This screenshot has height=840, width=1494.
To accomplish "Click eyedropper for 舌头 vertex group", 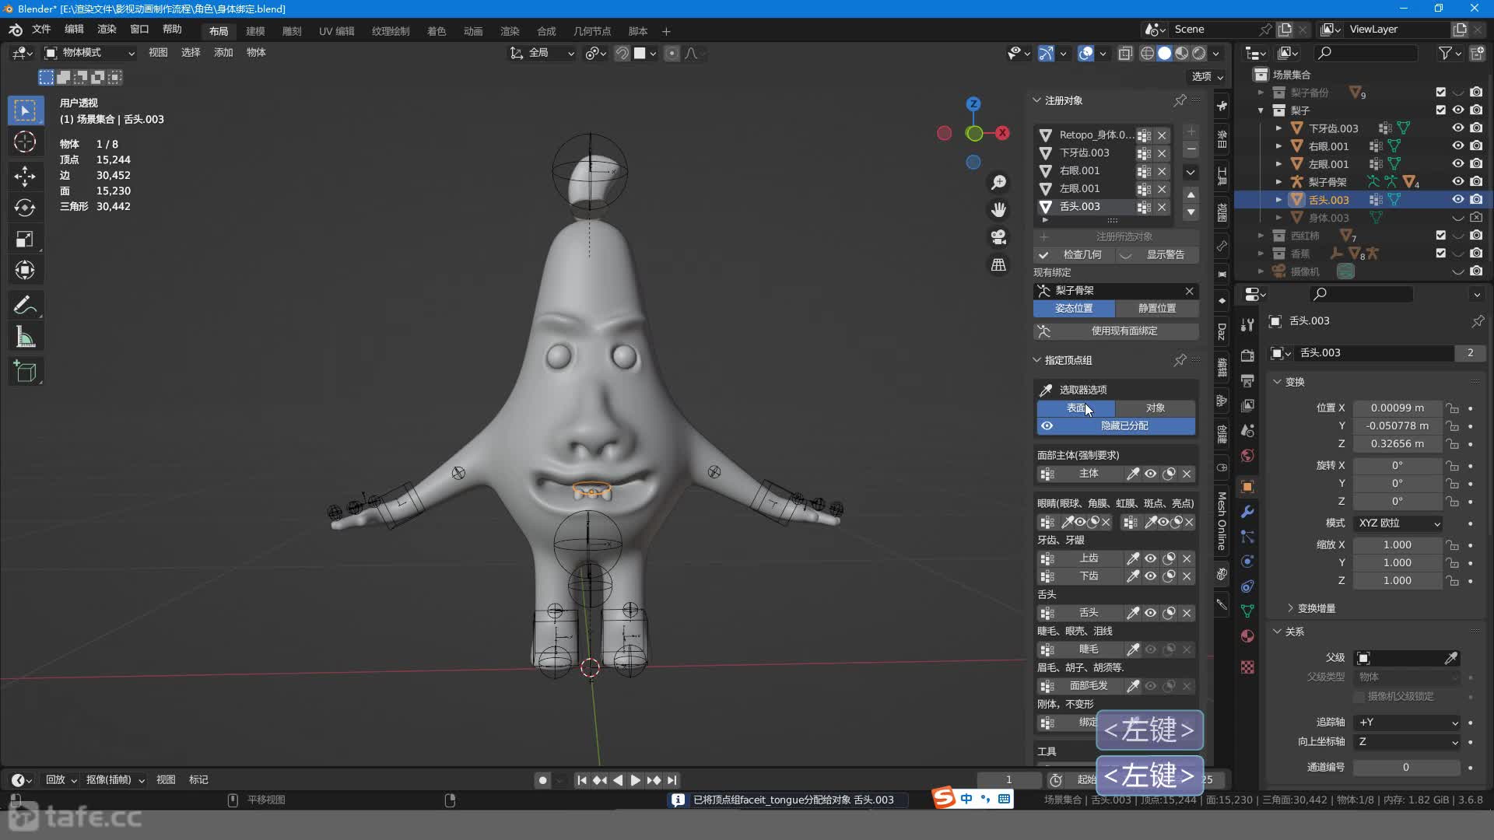I will tap(1133, 613).
